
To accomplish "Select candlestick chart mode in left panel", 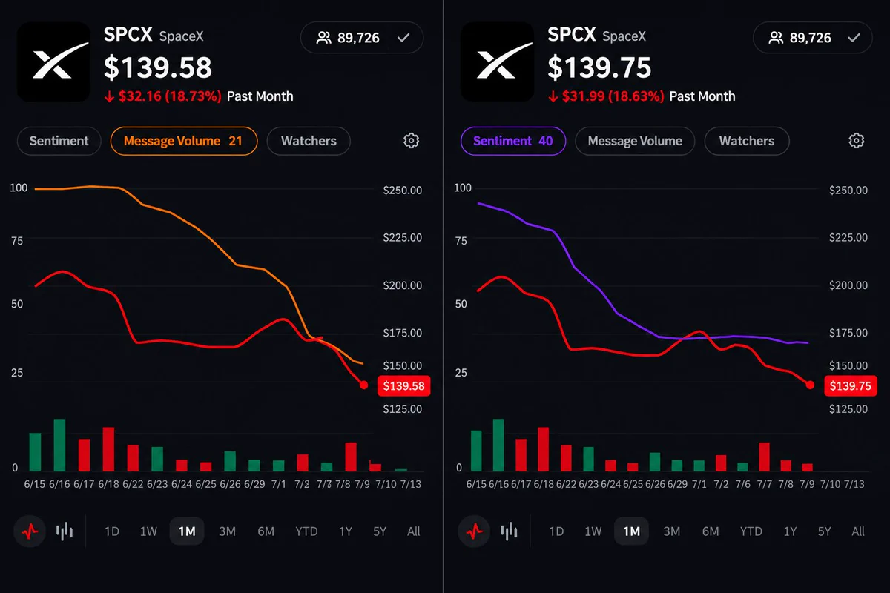I will (x=65, y=531).
